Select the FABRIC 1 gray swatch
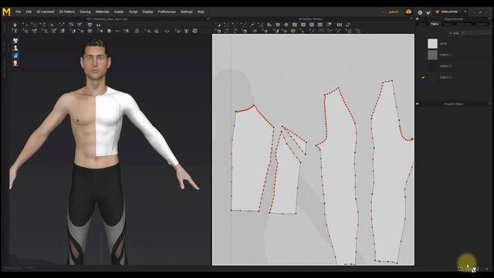 (x=432, y=55)
